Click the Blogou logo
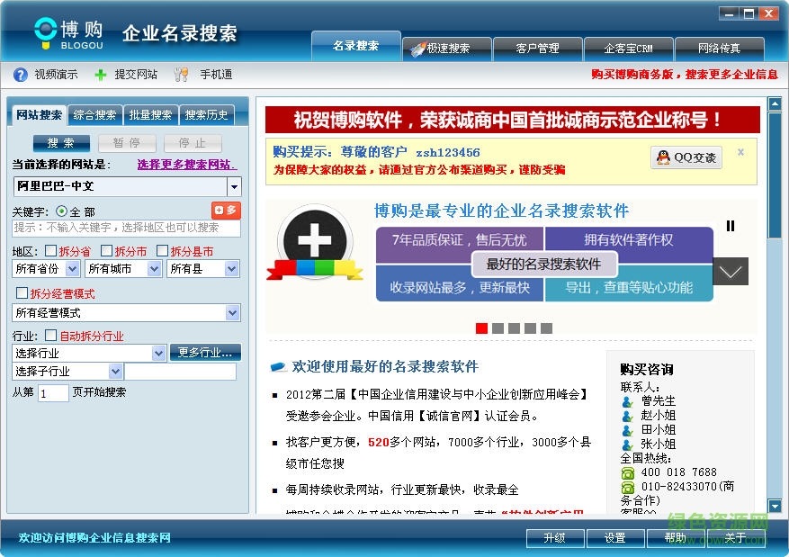This screenshot has height=557, width=789. tap(69, 33)
